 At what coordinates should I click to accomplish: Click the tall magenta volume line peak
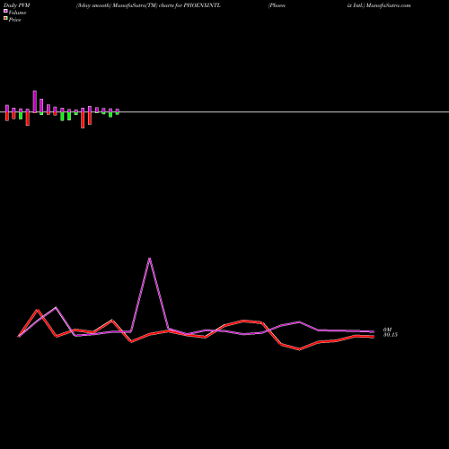coord(150,259)
